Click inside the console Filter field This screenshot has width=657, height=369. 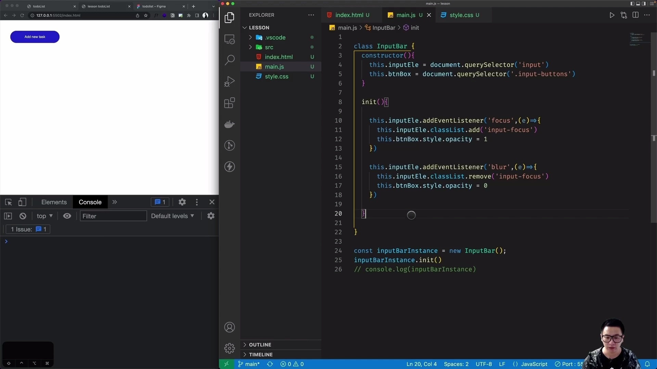pyautogui.click(x=113, y=216)
